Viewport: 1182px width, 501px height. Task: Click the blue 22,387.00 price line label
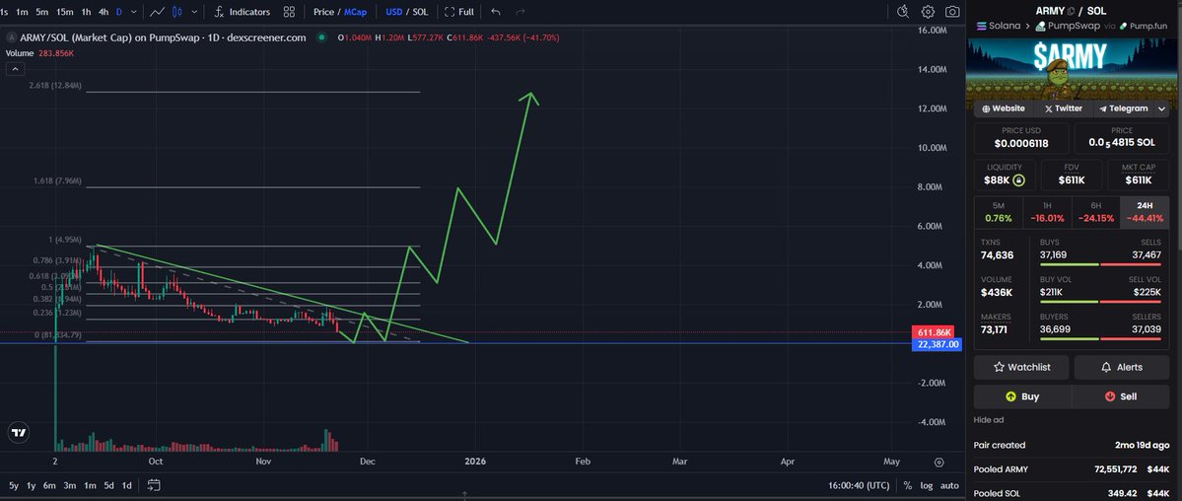coord(938,344)
